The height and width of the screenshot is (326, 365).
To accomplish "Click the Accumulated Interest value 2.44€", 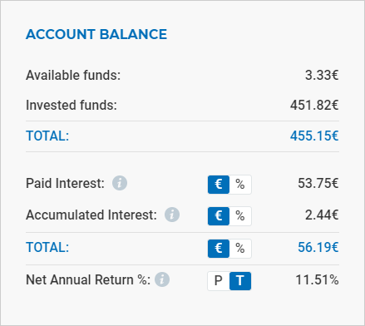I will click(322, 215).
